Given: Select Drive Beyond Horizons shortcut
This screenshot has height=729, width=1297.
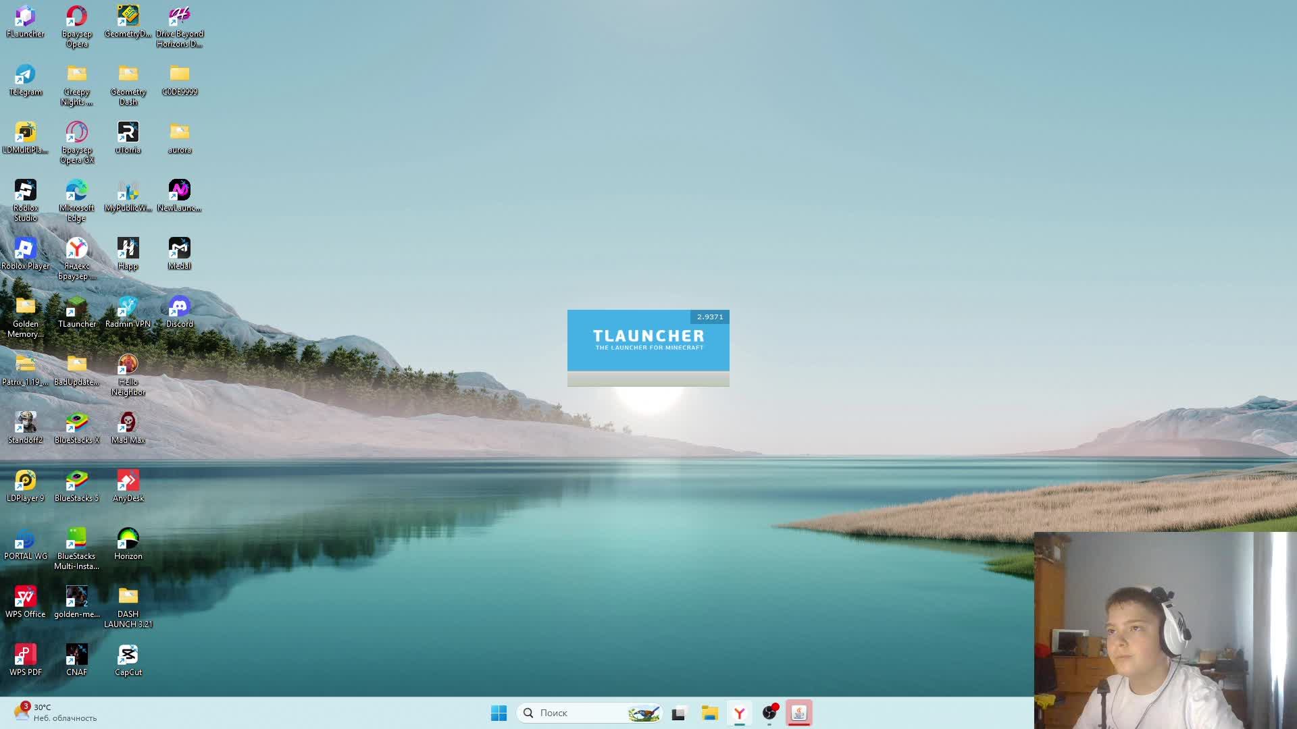Looking at the screenshot, I should click(179, 27).
